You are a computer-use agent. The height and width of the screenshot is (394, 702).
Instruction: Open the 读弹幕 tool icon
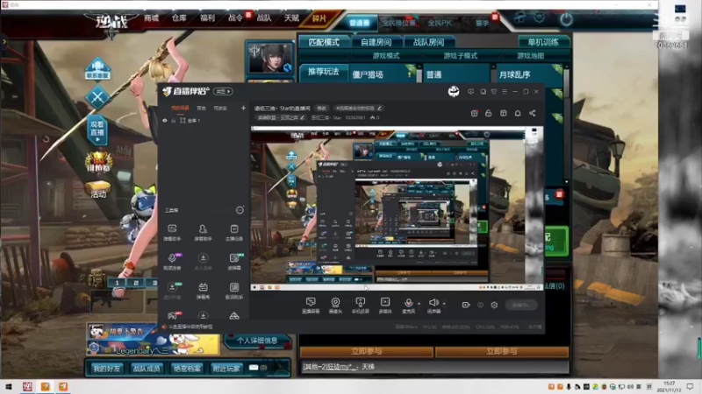coord(233,261)
